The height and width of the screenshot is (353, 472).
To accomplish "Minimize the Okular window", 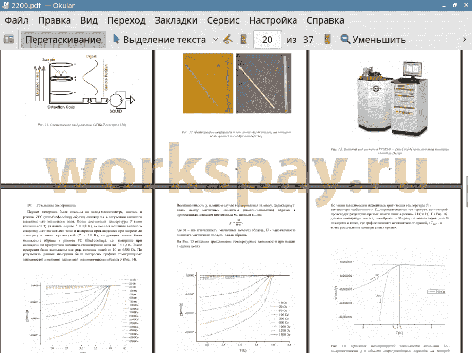I will click(x=444, y=5).
